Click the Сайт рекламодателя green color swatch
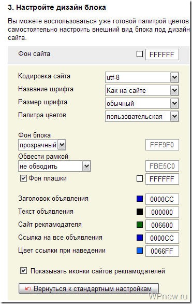 click(140, 225)
